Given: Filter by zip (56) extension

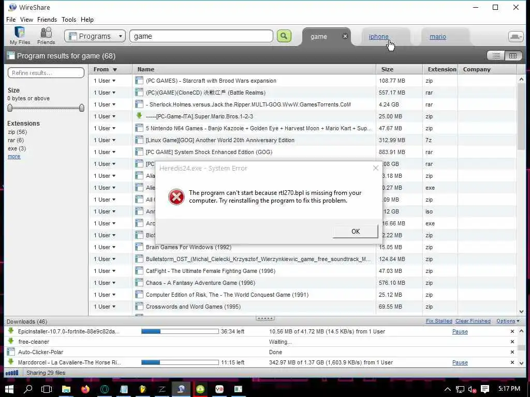Looking at the screenshot, I should pos(17,132).
